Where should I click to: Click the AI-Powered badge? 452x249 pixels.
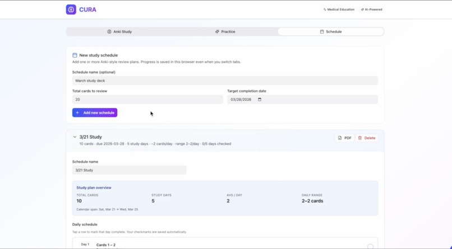tap(372, 10)
